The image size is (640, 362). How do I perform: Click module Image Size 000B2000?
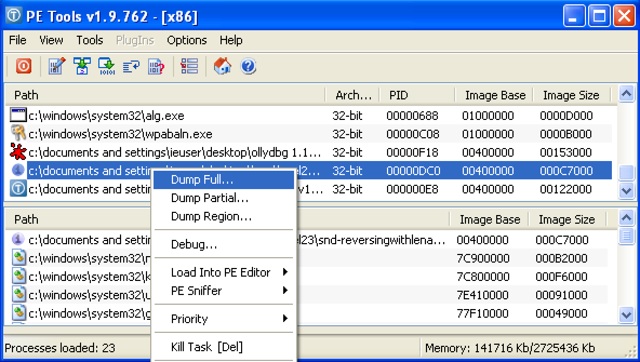[x=561, y=258]
